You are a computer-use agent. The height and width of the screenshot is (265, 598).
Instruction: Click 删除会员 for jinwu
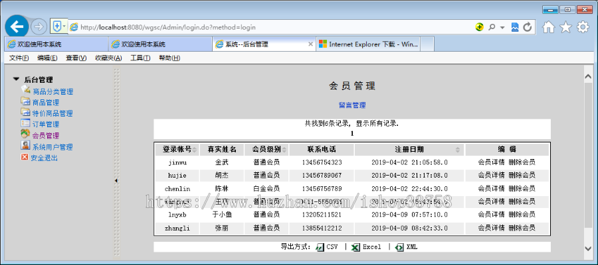pos(522,162)
